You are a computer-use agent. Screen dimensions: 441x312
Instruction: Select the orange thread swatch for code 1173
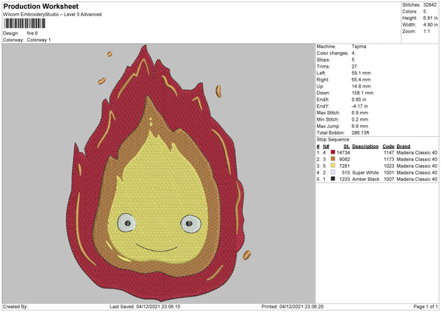[333, 159]
